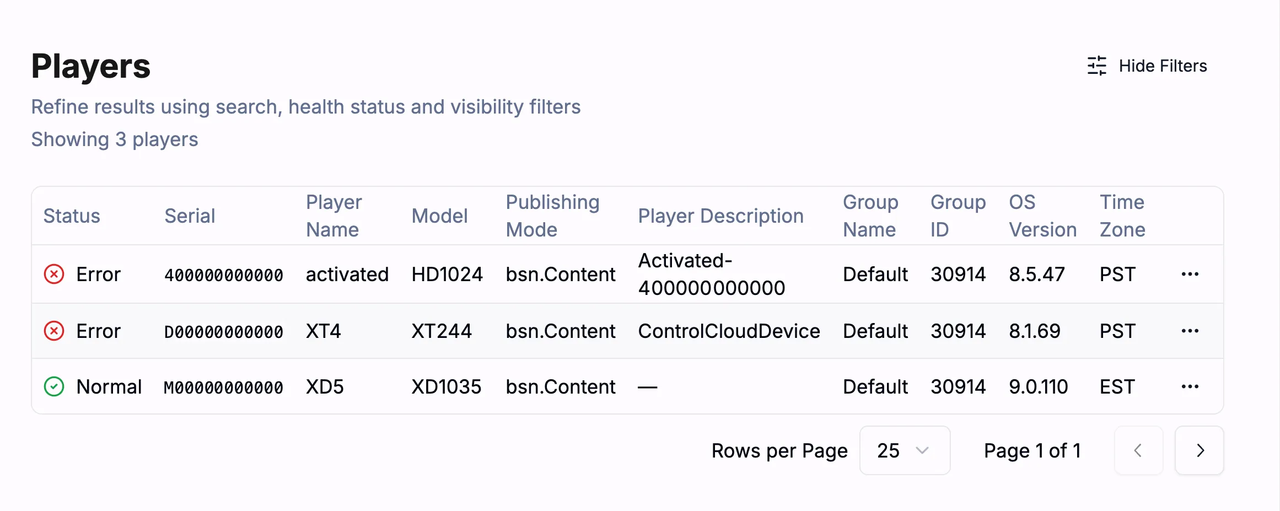The width and height of the screenshot is (1280, 511).
Task: Go to the previous page
Action: [1138, 450]
